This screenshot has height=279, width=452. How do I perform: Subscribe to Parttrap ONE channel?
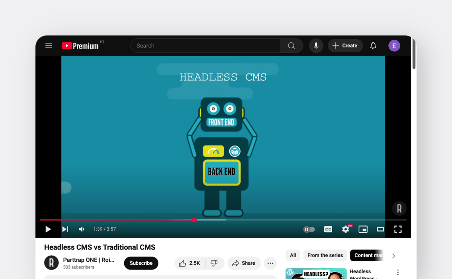pyautogui.click(x=141, y=263)
